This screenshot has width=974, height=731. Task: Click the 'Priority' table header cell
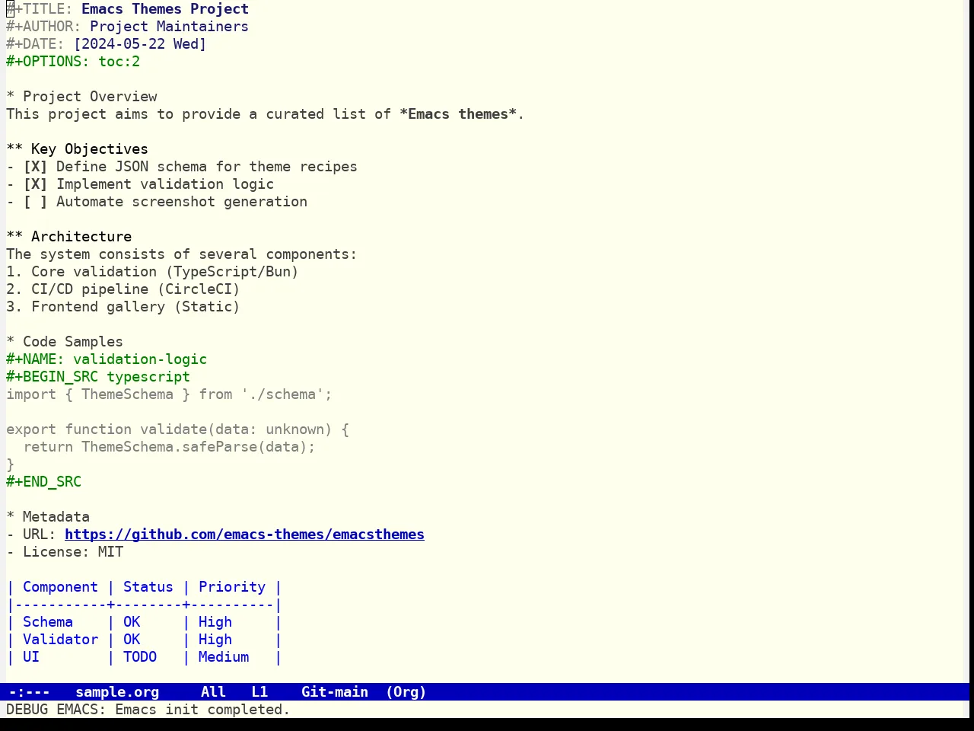(232, 587)
